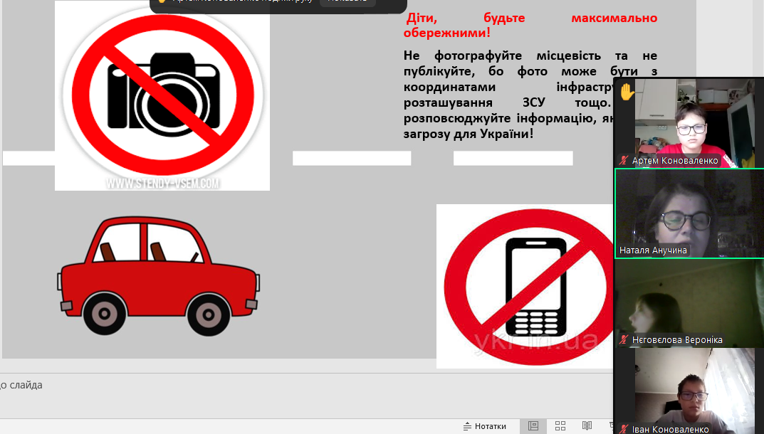Select Нєговєлова Вероніка's video tile
Screen dimensions: 764x434
click(689, 303)
